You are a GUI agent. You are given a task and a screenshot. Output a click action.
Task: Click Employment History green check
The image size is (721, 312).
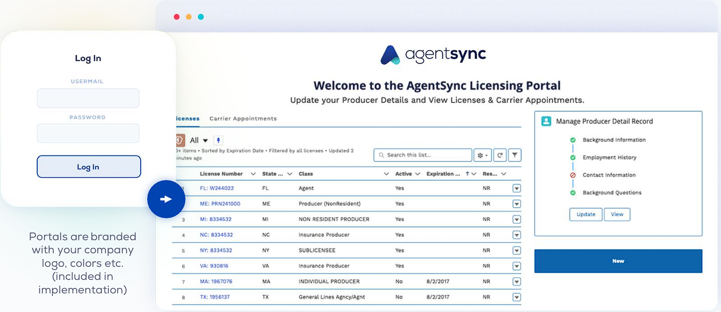[573, 157]
